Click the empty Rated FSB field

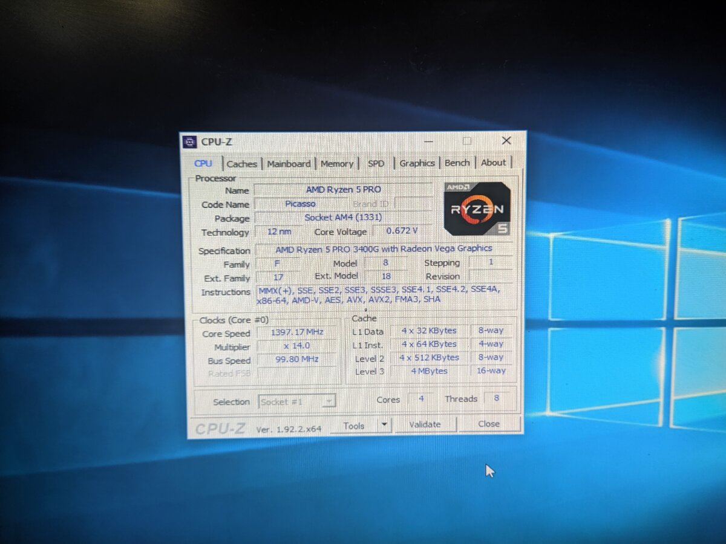[x=296, y=374]
